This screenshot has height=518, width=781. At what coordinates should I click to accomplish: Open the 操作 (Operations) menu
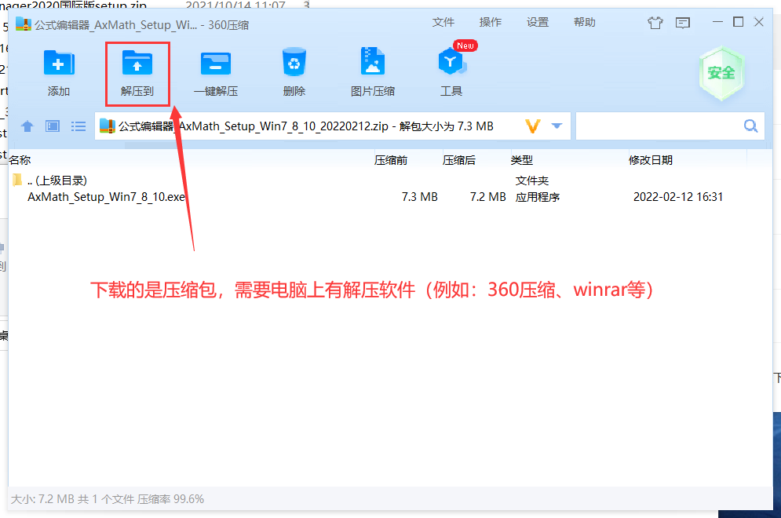click(x=491, y=23)
